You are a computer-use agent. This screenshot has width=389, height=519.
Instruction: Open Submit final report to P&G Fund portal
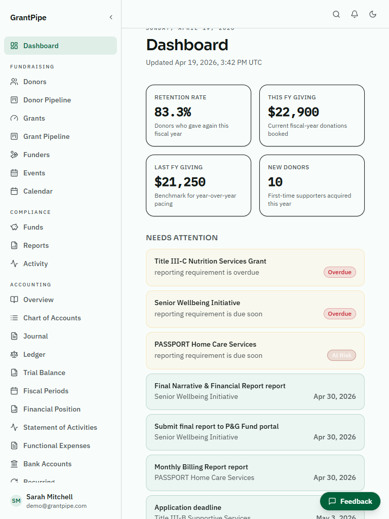[x=255, y=432]
